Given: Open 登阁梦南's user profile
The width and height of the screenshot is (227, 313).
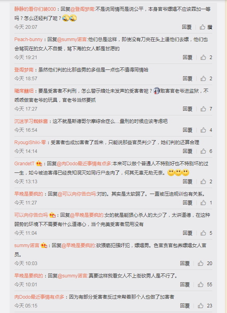Looking at the screenshot, I should coord(24,69).
